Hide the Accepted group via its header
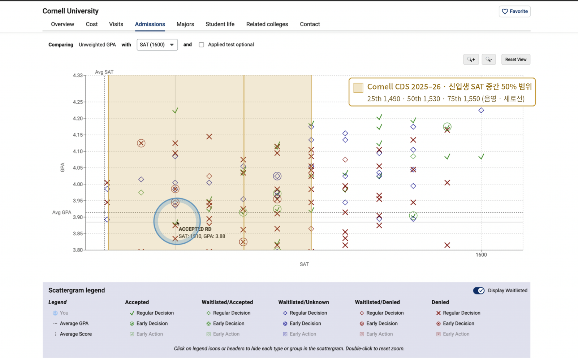 pos(137,302)
